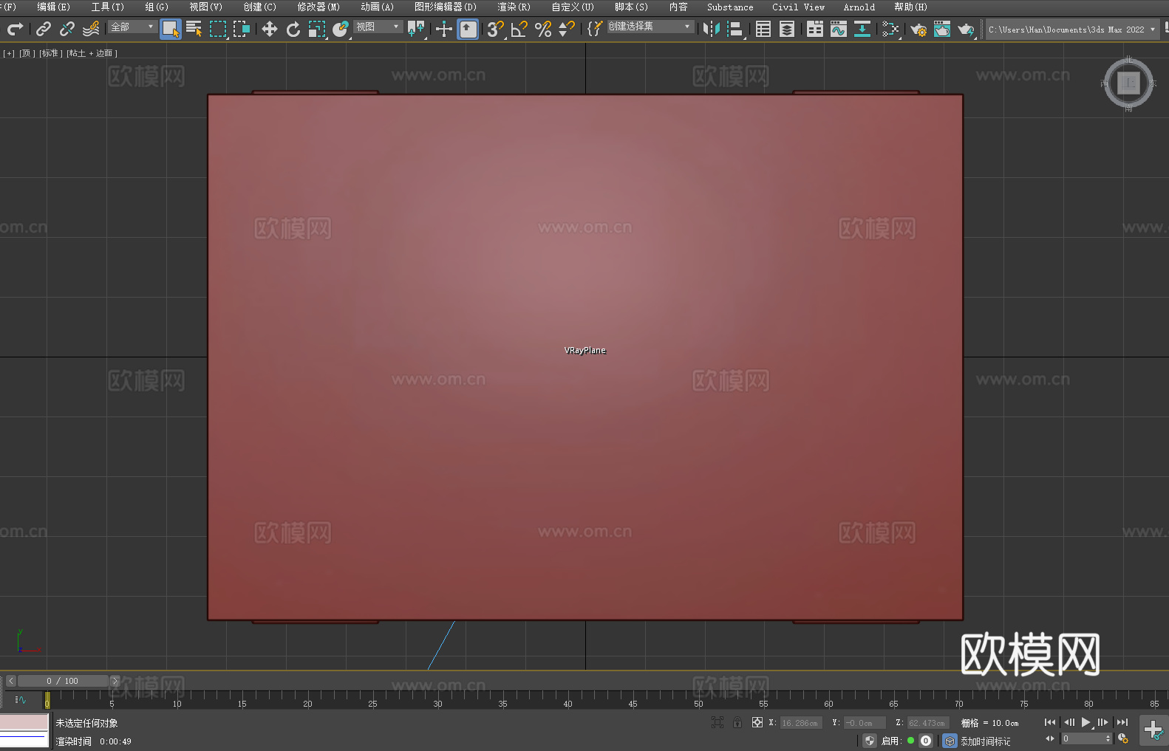Image resolution: width=1169 pixels, height=751 pixels.
Task: Click the Align tool icon
Action: pyautogui.click(x=735, y=29)
